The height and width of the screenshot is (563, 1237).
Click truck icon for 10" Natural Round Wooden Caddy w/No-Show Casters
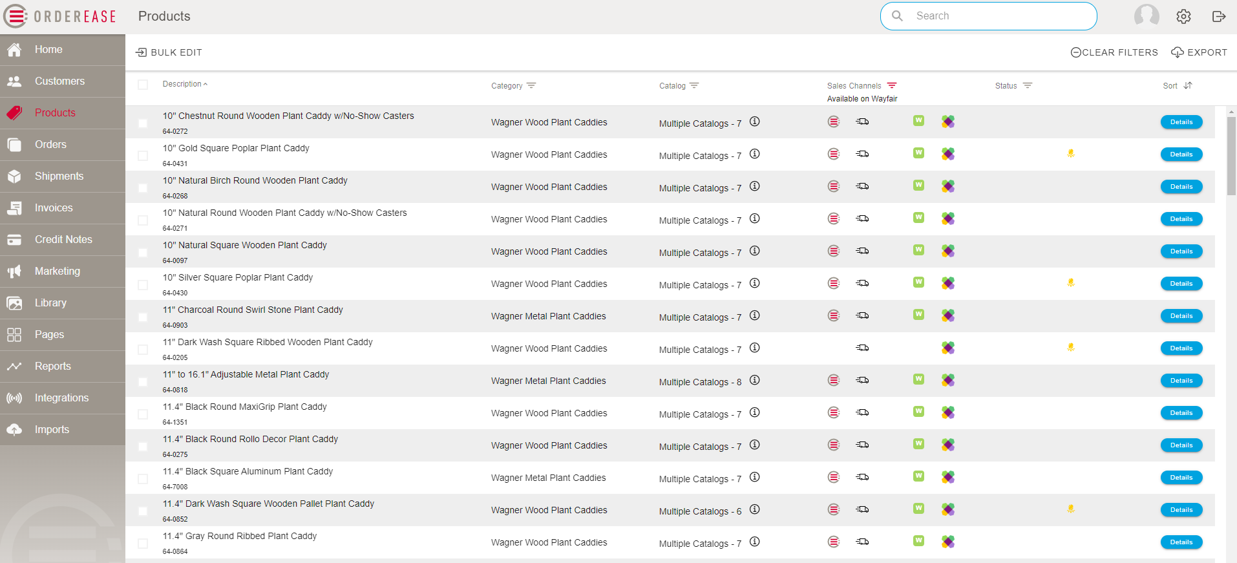(x=862, y=218)
